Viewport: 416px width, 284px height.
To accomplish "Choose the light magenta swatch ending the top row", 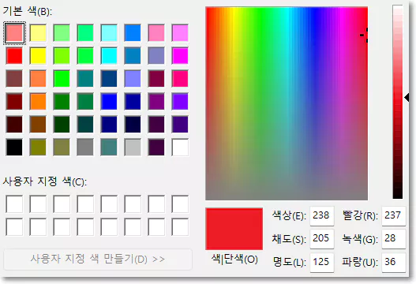I will [x=180, y=33].
